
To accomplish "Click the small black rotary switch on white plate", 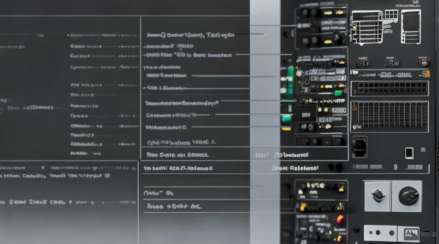I will (x=377, y=196).
